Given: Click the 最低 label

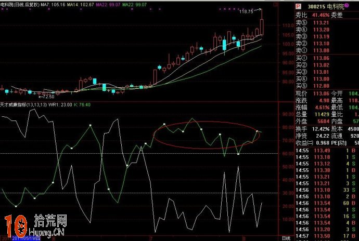Looking at the screenshot, I should click(x=337, y=107).
